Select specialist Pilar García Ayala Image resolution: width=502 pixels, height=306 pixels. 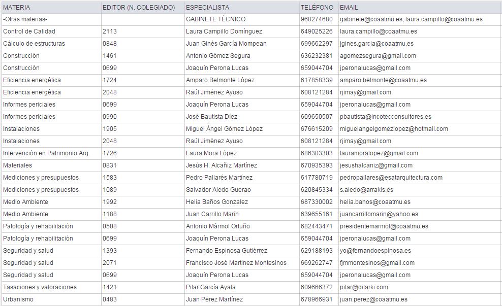(x=211, y=287)
